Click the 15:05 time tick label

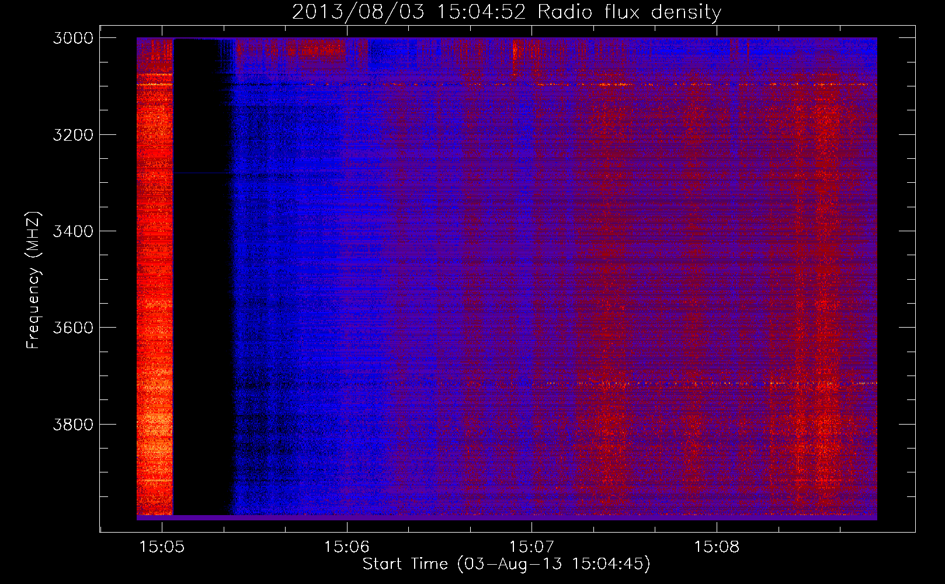pos(162,547)
